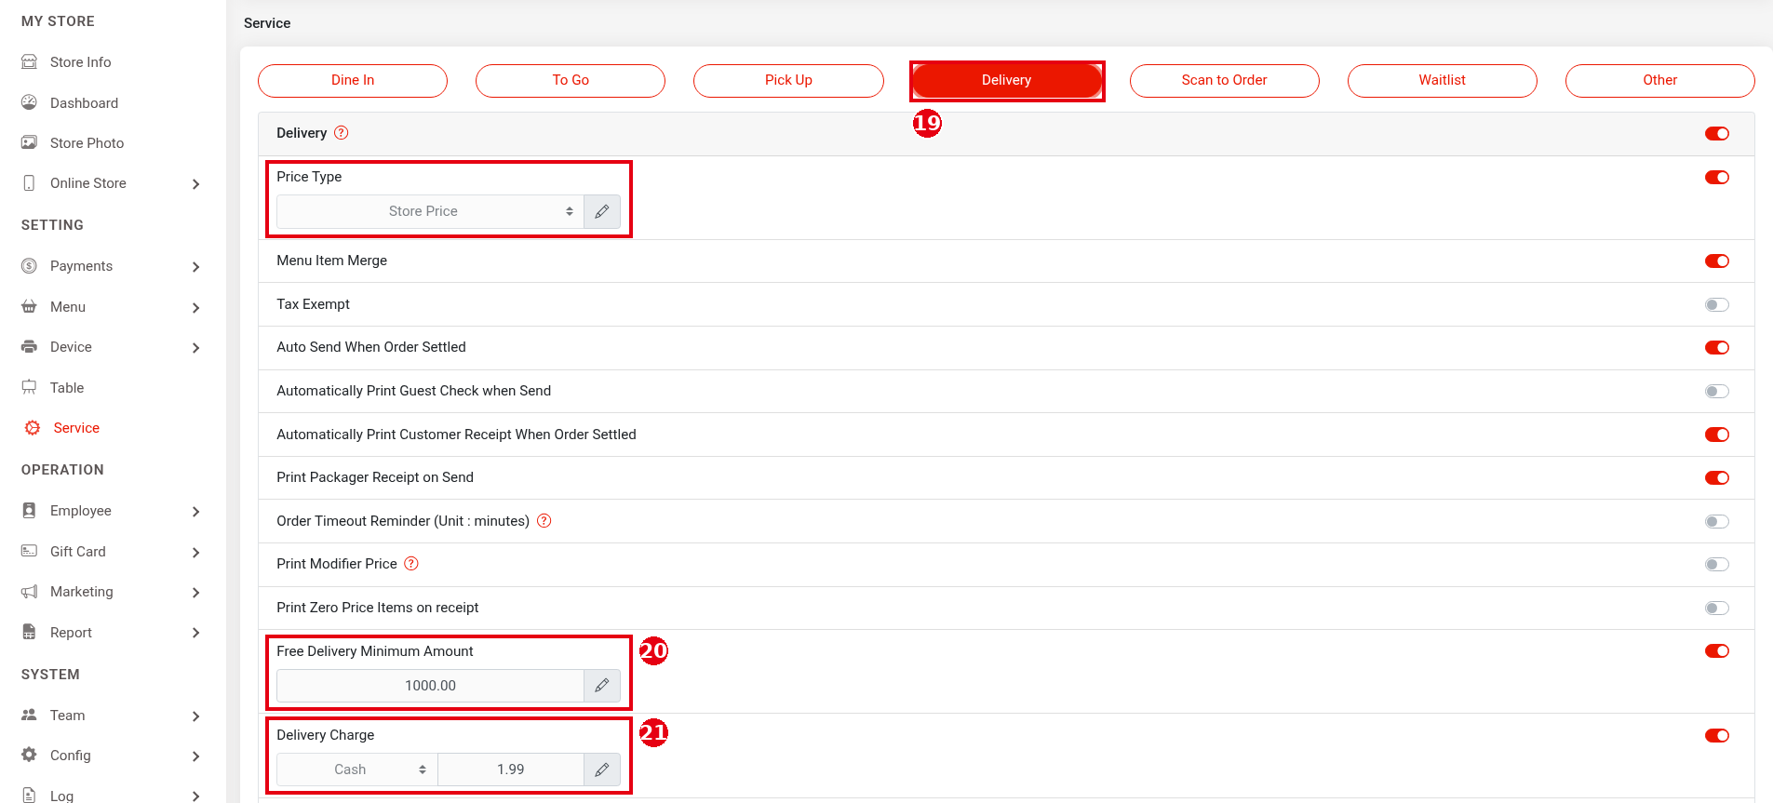Expand the Marketing submenu chevron
This screenshot has height=803, width=1773.
tap(195, 593)
